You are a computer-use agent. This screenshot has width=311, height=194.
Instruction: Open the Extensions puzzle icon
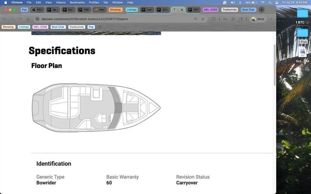click(213, 19)
